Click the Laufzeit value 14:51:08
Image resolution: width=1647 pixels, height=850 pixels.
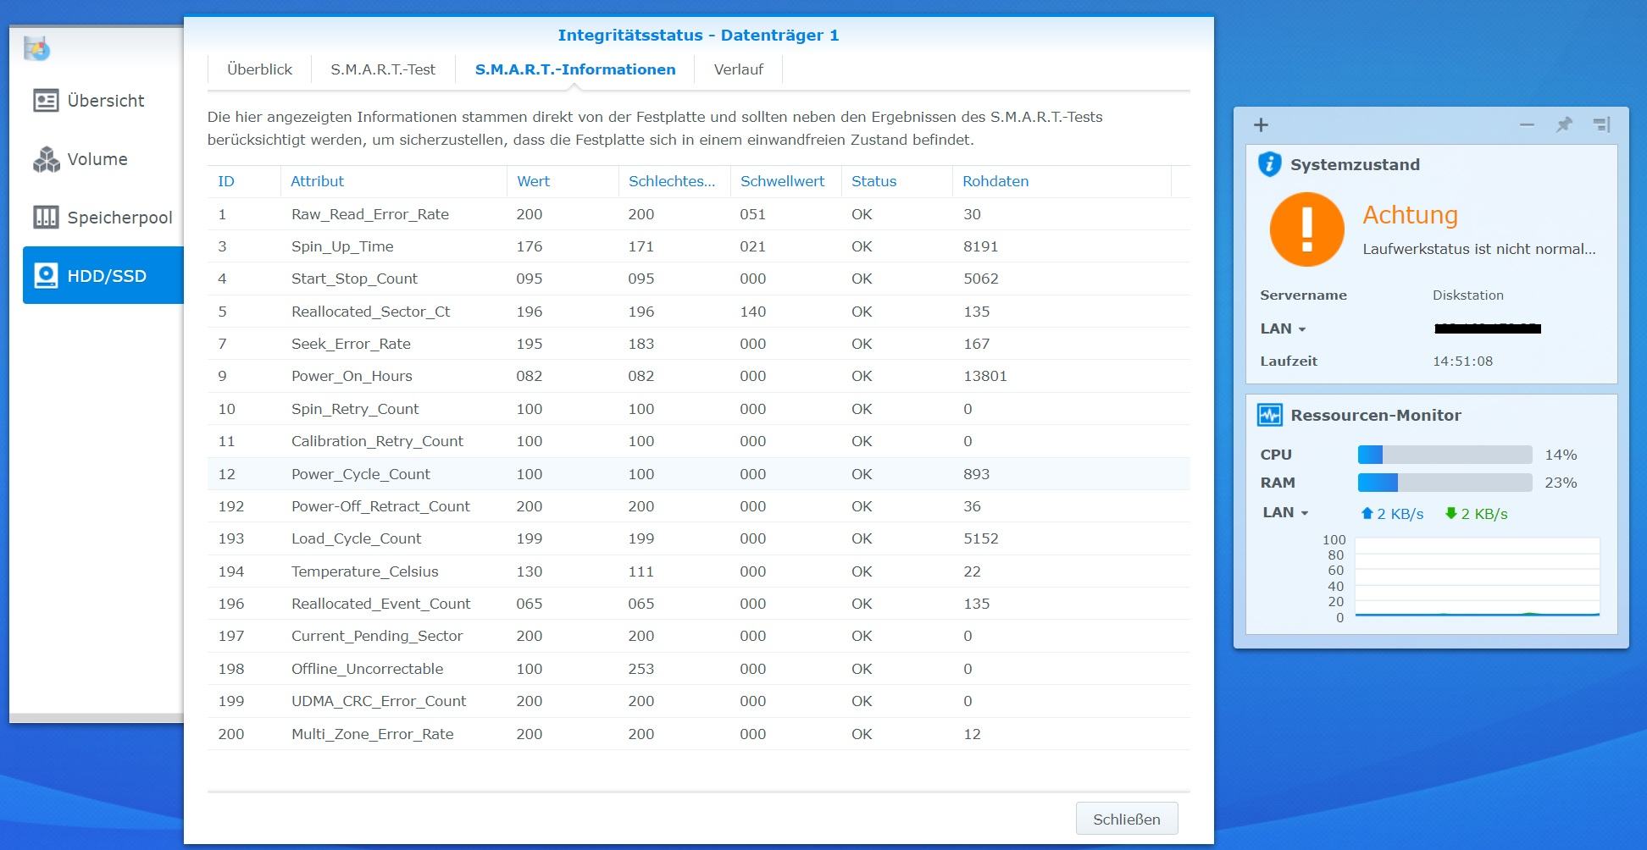[x=1463, y=362]
